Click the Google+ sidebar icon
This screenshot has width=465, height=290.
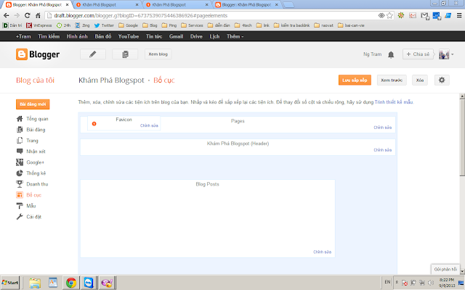point(20,162)
